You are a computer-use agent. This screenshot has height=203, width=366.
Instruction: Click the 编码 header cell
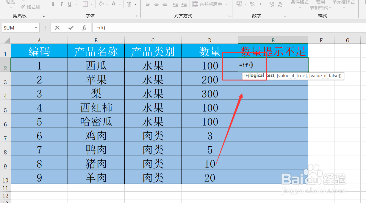point(39,51)
